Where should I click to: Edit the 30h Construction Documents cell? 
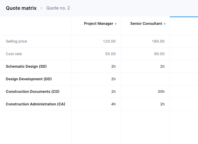coord(161,92)
